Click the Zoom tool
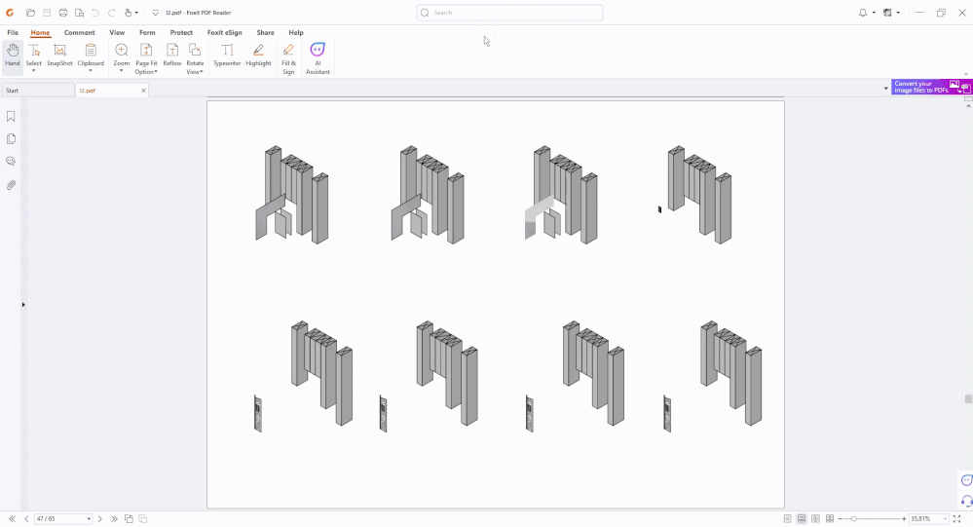 122,58
